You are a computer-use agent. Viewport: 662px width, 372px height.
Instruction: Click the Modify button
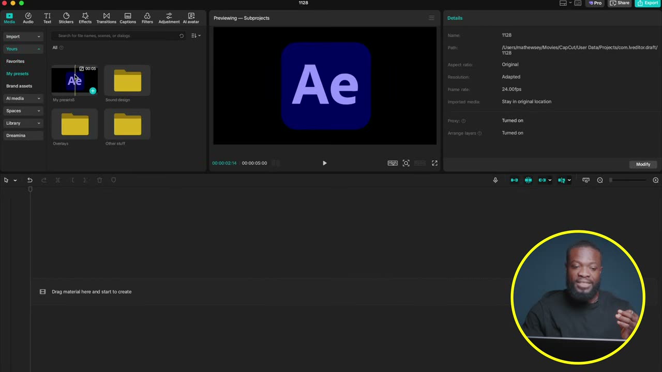coord(643,164)
